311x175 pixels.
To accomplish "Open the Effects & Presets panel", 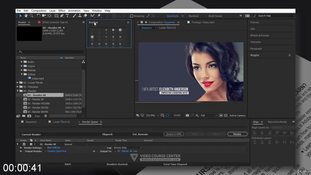I will 259,35.
